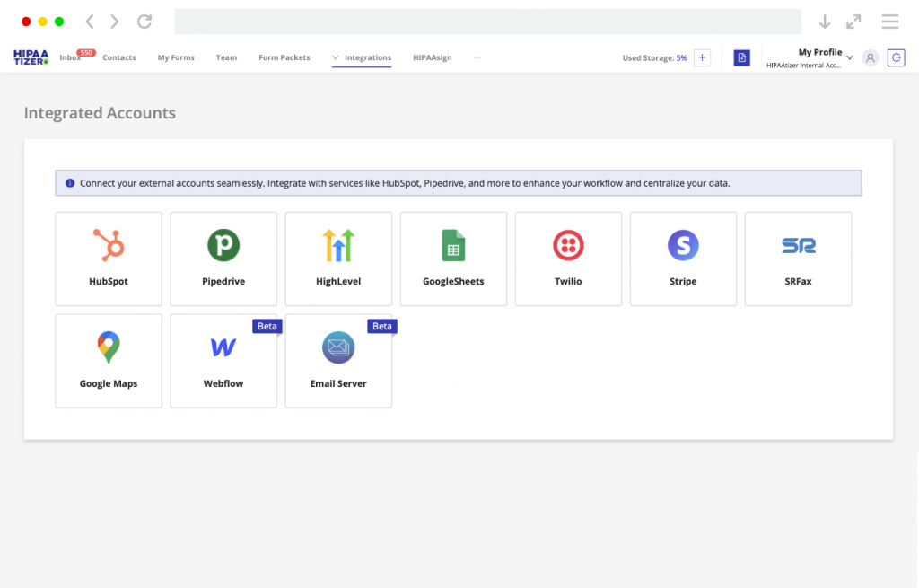The height and width of the screenshot is (588, 919).
Task: Open the Team tab
Action: (226, 57)
